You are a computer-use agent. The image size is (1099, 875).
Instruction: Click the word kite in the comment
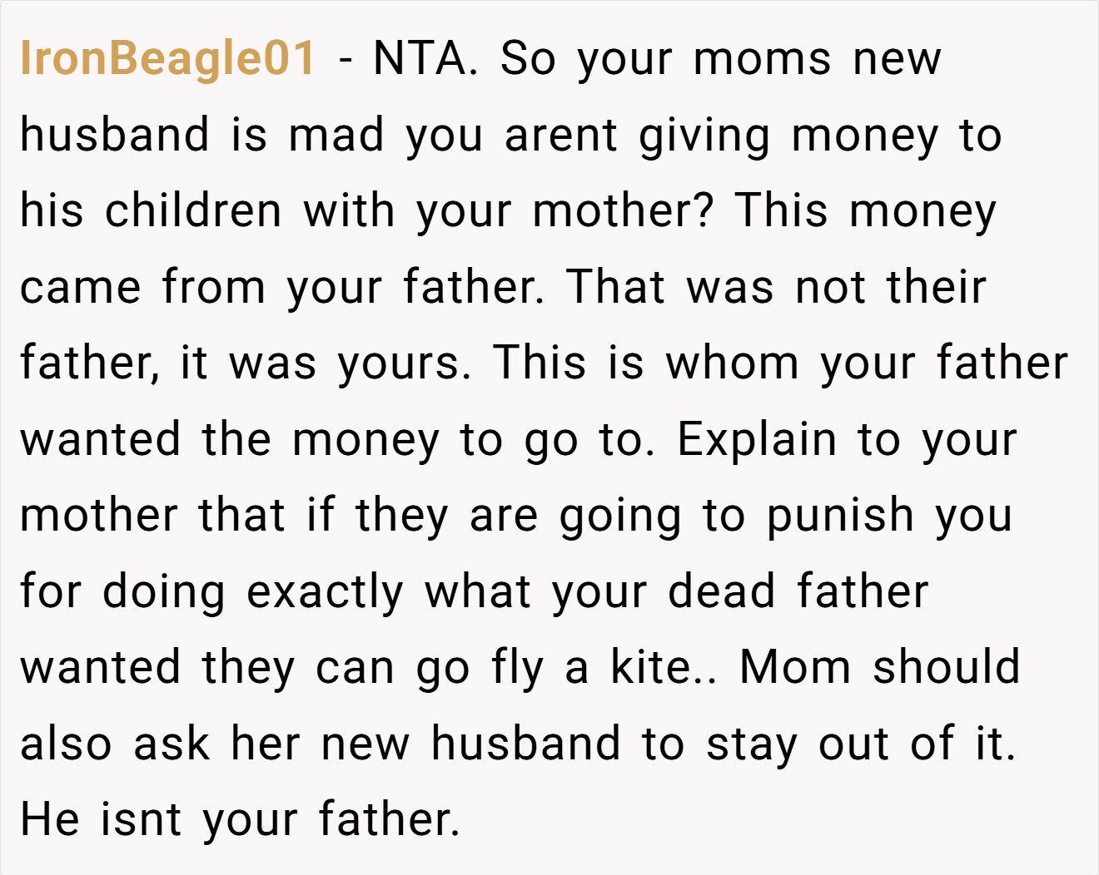(650, 667)
